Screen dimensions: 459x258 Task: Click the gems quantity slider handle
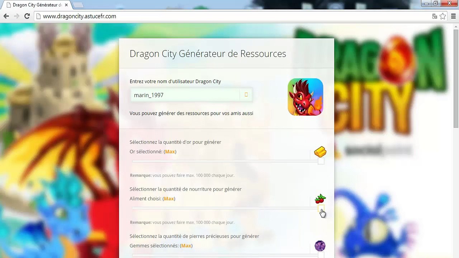(321, 255)
